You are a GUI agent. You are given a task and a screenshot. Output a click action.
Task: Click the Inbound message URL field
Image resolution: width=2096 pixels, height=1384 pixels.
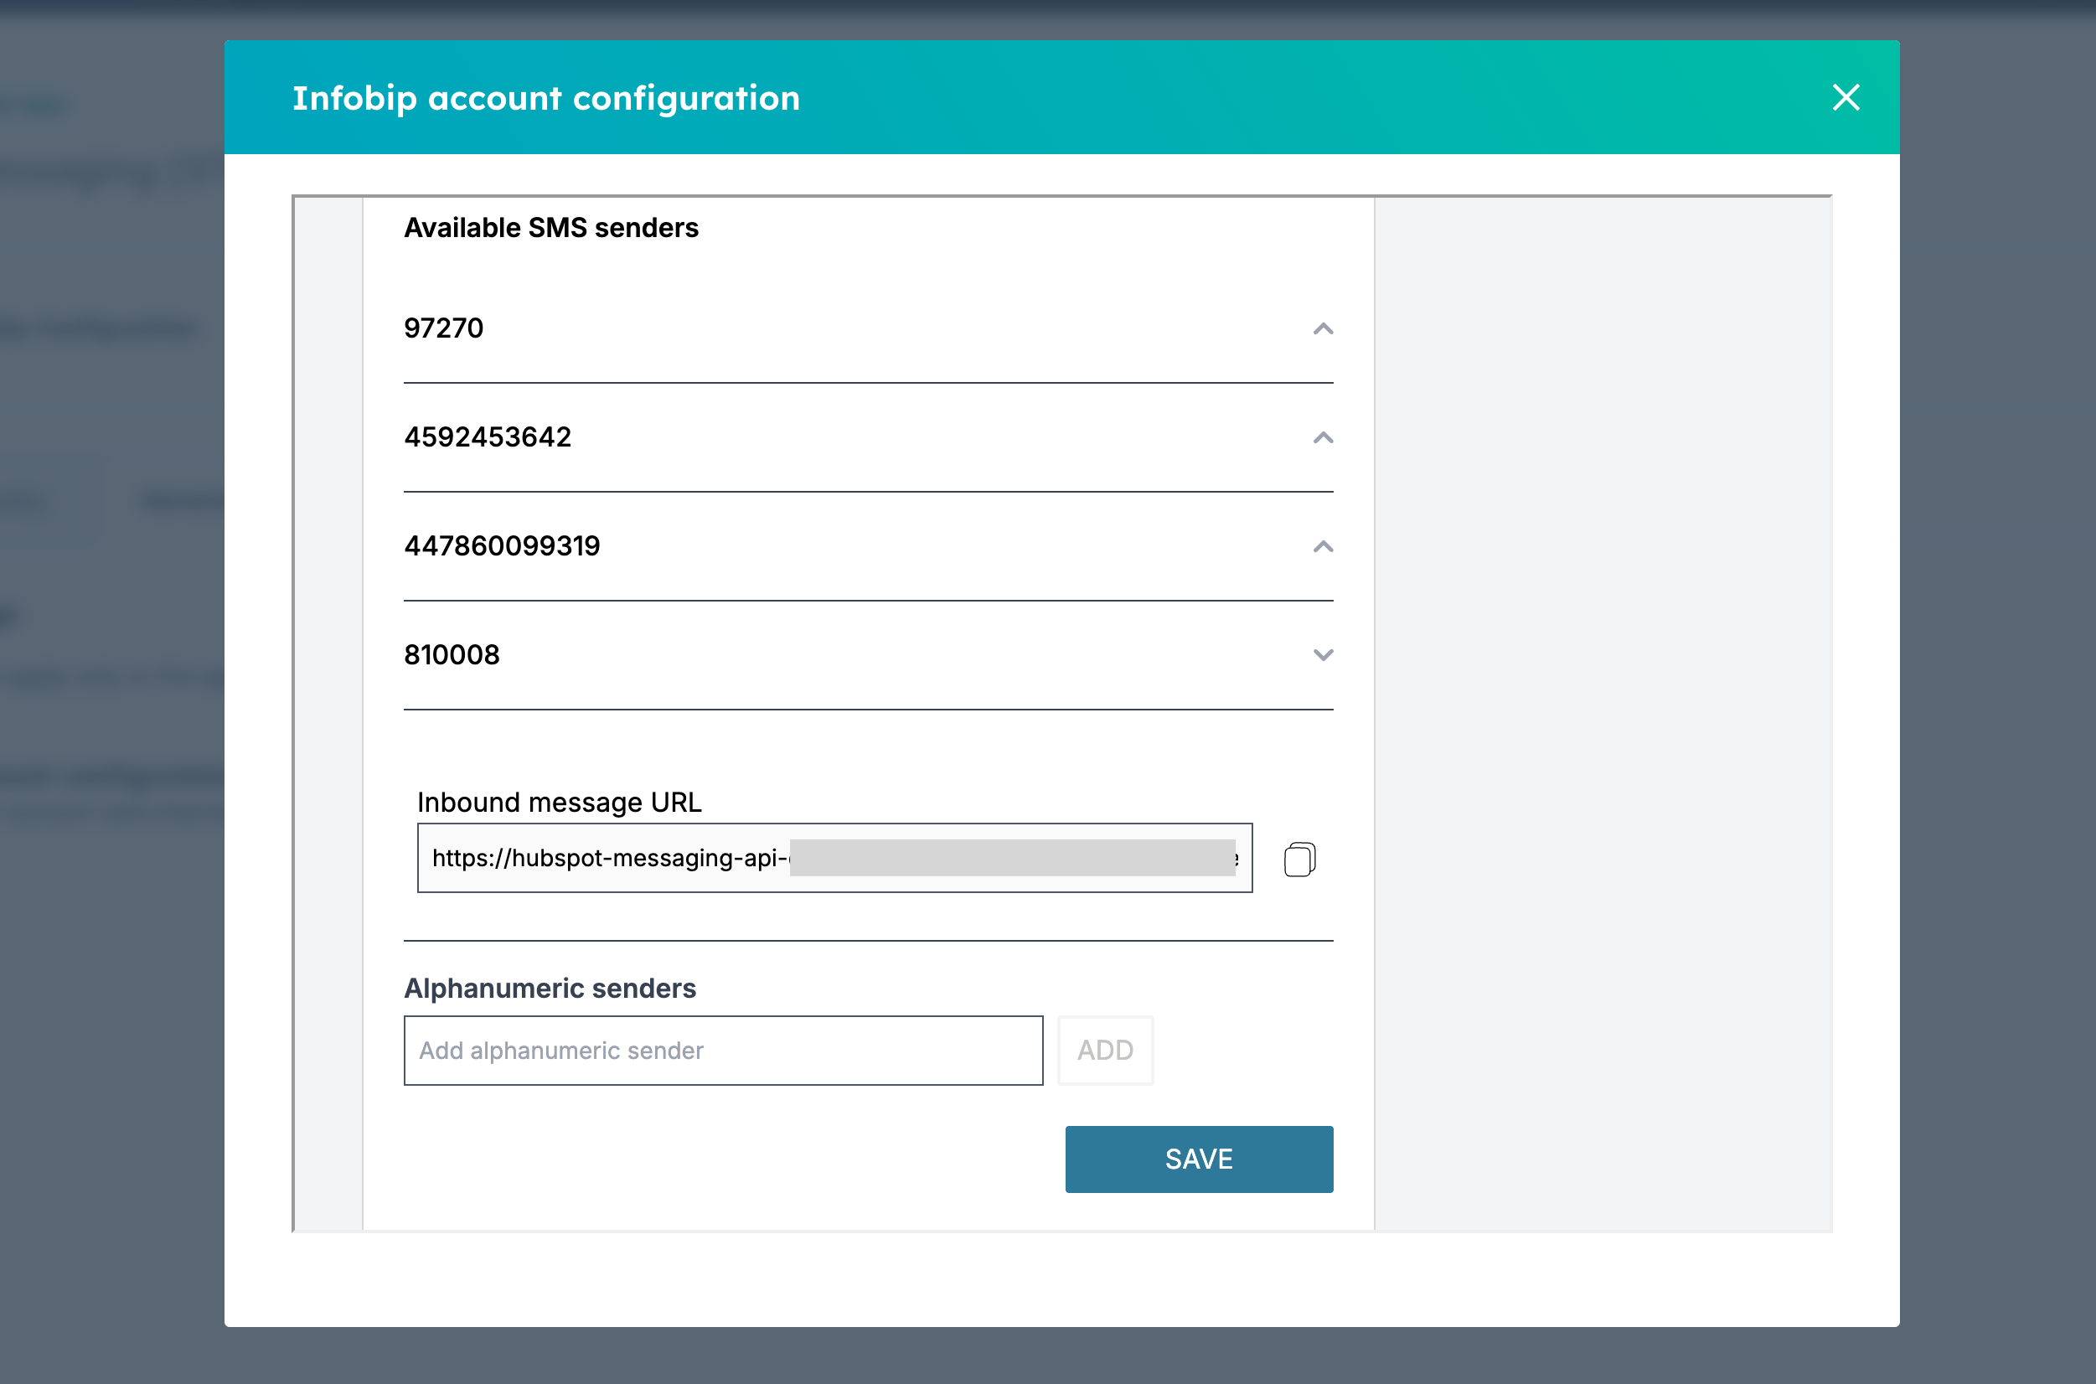coord(834,858)
